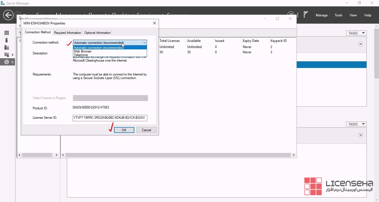Open the lower TASKS dropdown

click(356, 124)
